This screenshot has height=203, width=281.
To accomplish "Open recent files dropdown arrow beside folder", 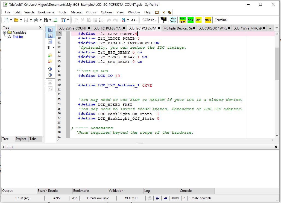I will click(x=21, y=20).
